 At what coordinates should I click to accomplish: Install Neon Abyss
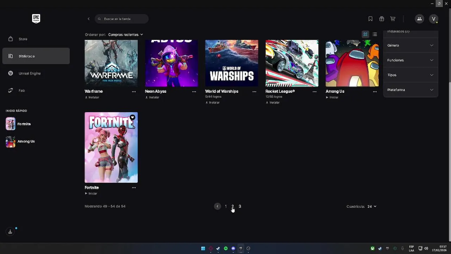click(x=152, y=97)
